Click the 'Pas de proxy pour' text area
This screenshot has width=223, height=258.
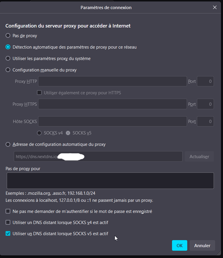110,180
